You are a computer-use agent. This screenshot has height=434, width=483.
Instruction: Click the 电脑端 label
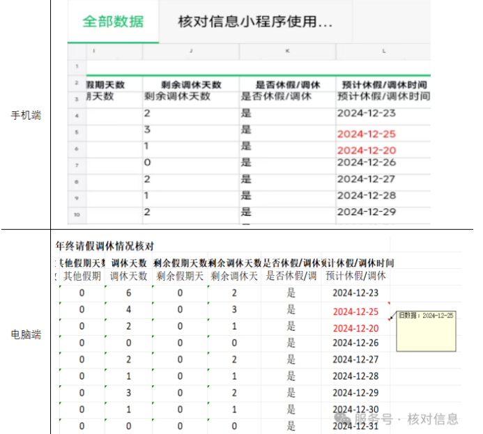pos(26,334)
